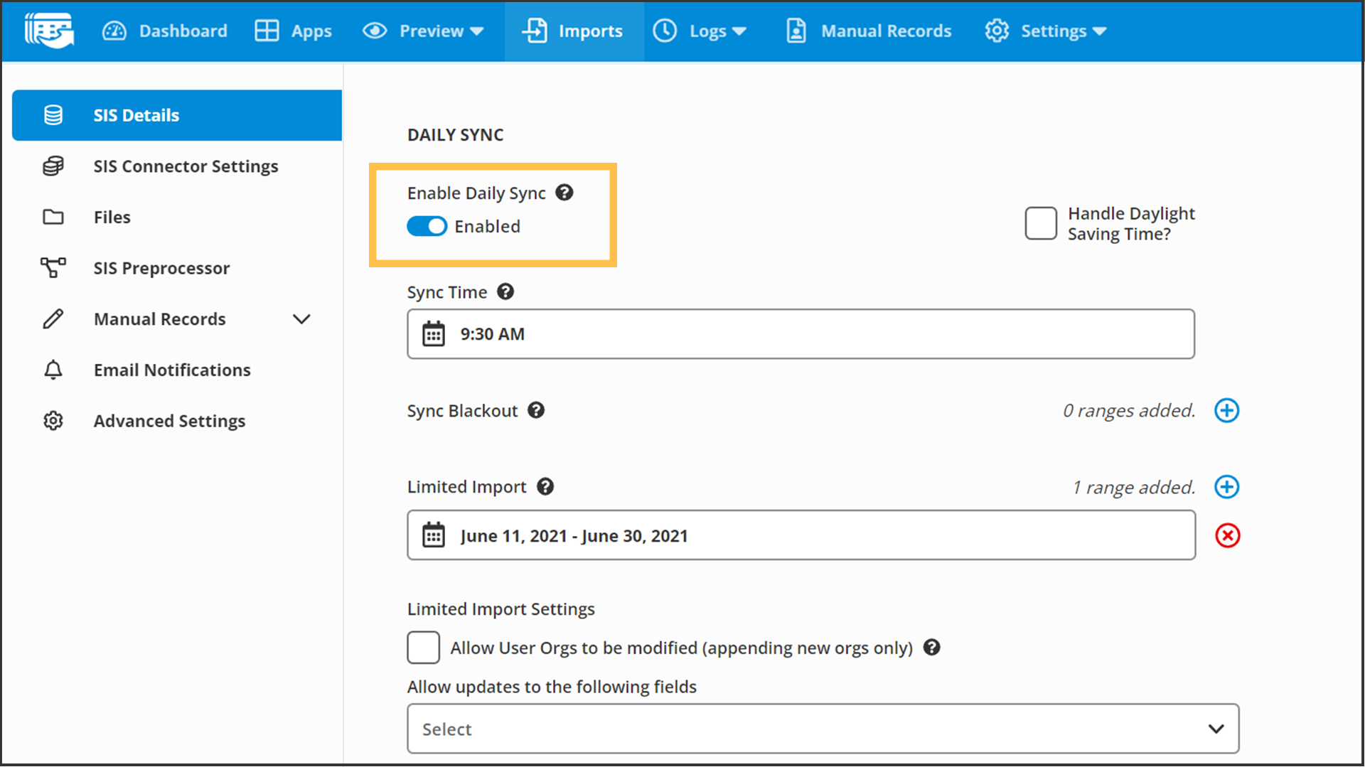Open SIS Connector Settings in sidebar
This screenshot has width=1365, height=767.
click(x=186, y=166)
